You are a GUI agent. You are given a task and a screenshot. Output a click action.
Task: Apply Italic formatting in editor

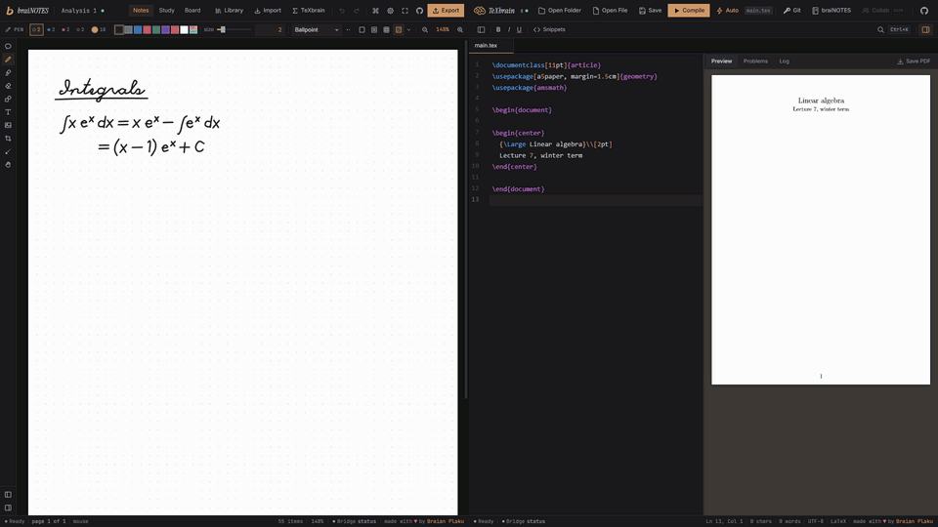point(509,30)
